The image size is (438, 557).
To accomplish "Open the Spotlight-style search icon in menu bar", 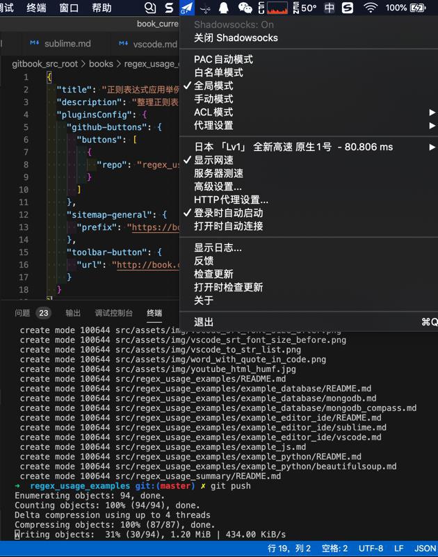I will click(x=150, y=8).
